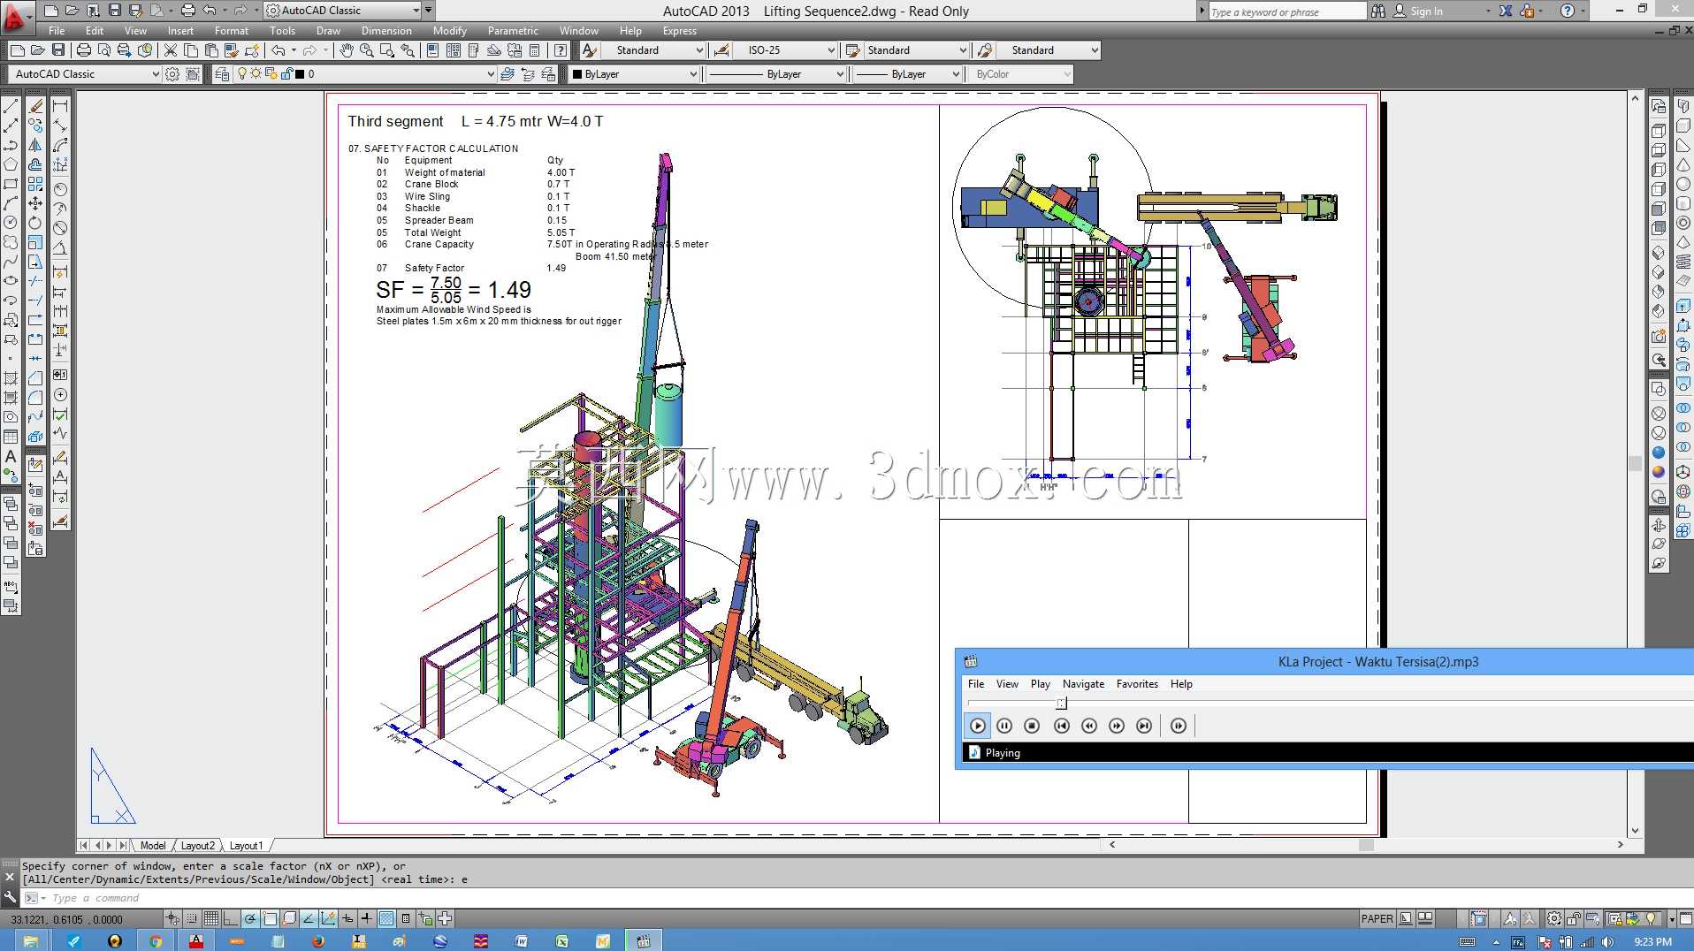
Task: Open the ByLayer lineweight dropdown
Action: 908,74
